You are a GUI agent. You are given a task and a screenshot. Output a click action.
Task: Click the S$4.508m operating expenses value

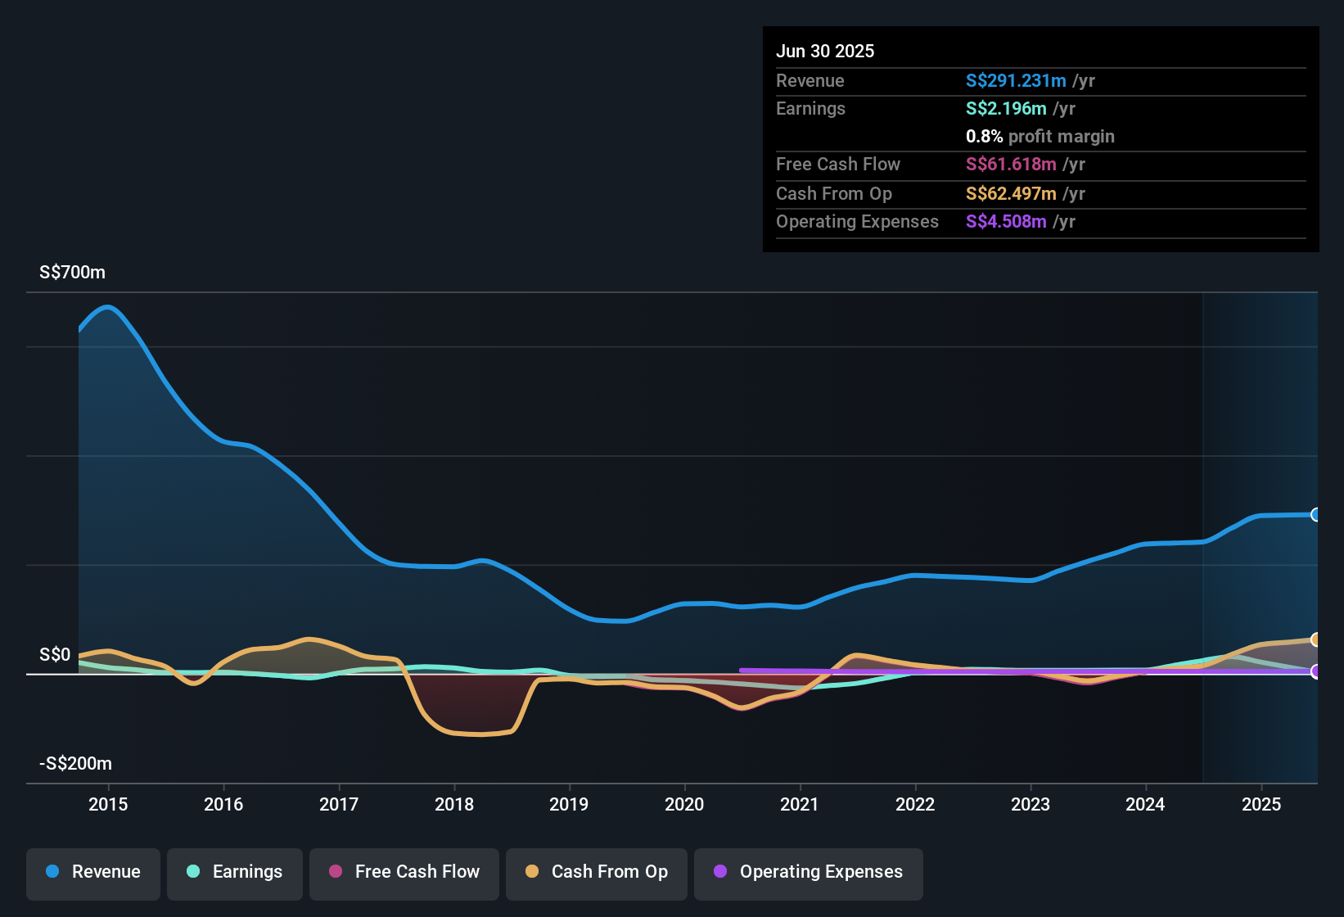point(1006,221)
